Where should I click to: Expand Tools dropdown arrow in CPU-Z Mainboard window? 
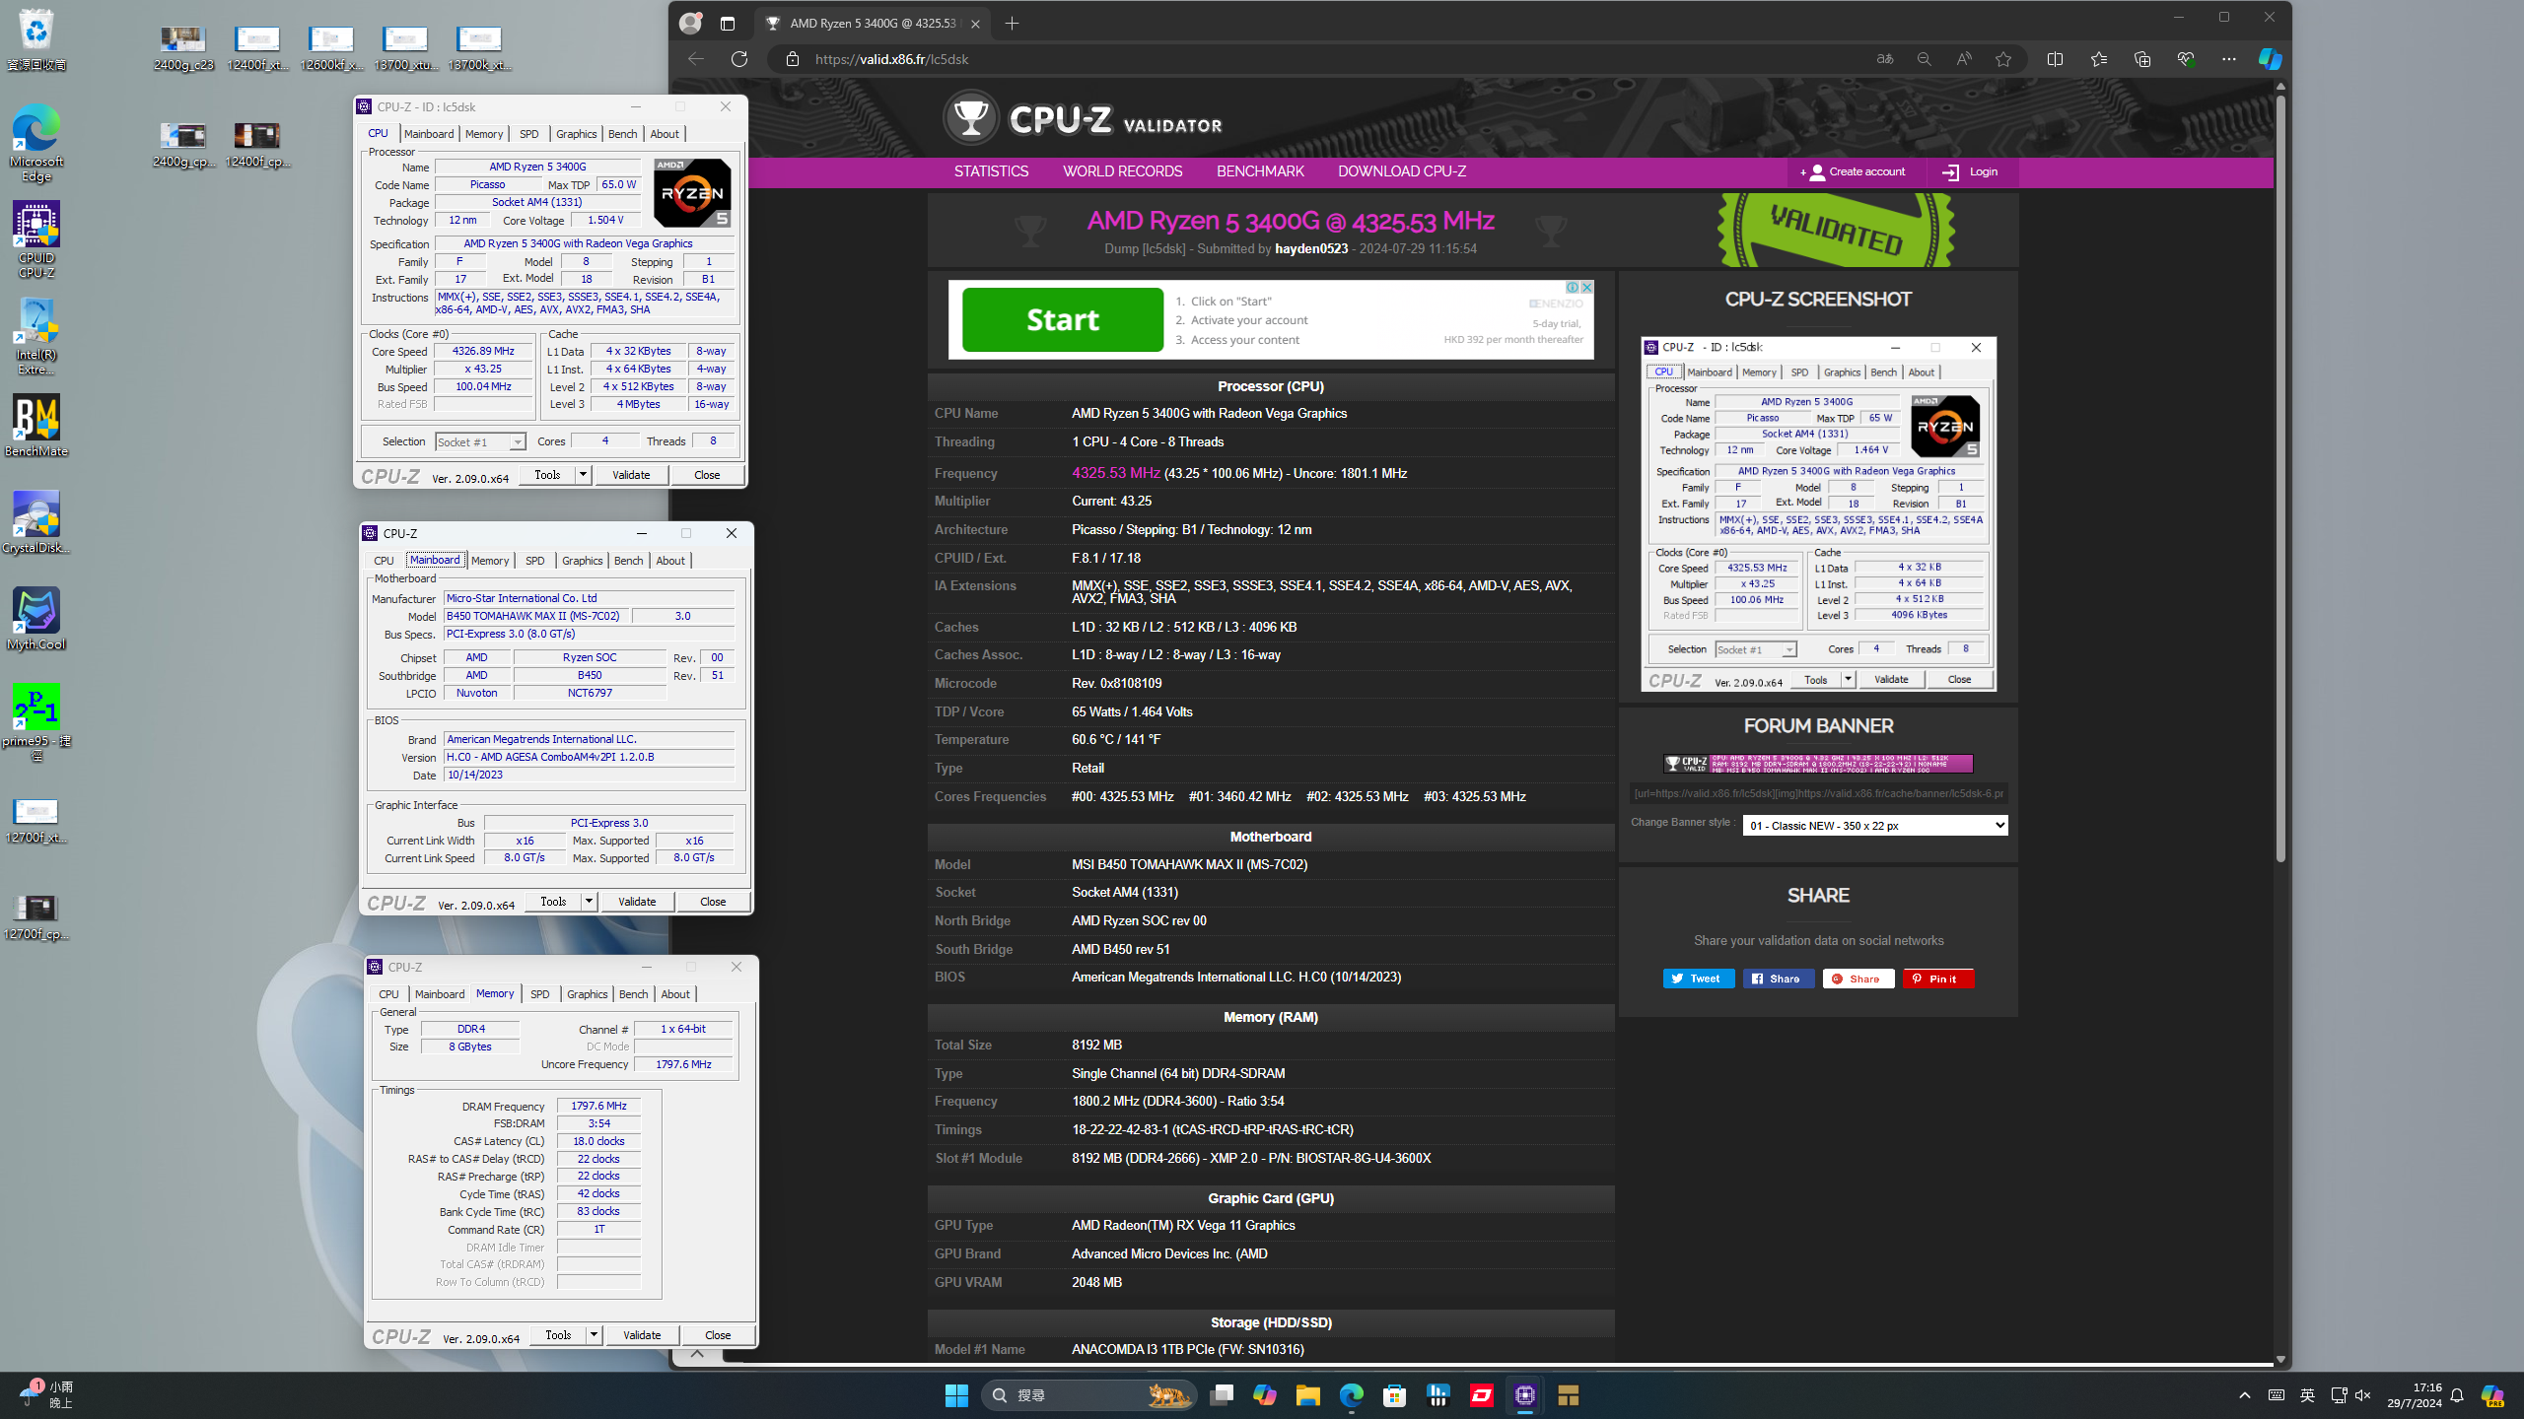click(x=589, y=902)
